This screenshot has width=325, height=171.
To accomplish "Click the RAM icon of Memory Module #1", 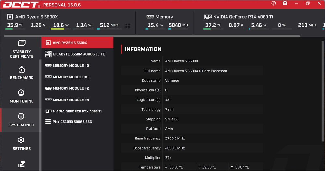I will pos(48,77).
